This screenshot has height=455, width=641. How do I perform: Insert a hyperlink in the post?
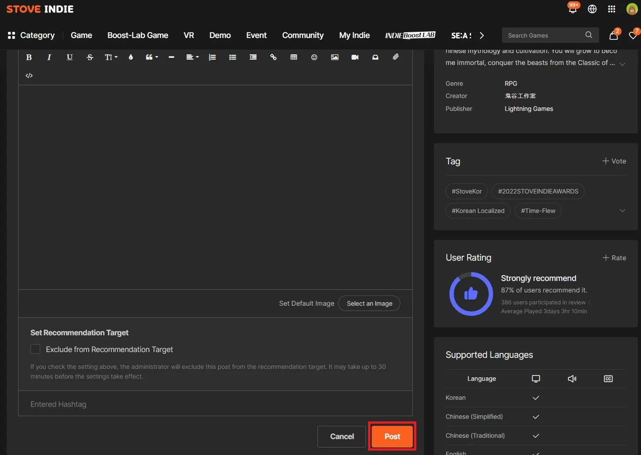273,57
